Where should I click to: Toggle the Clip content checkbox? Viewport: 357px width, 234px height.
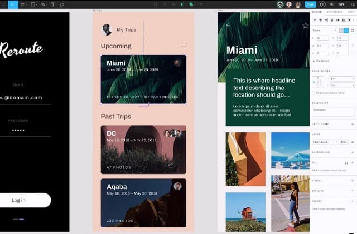313,61
